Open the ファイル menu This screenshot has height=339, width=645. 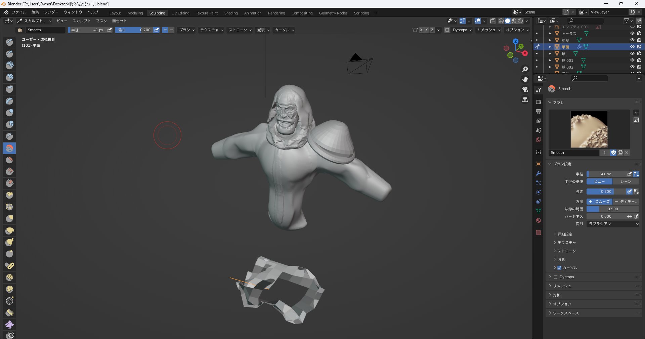(19, 12)
